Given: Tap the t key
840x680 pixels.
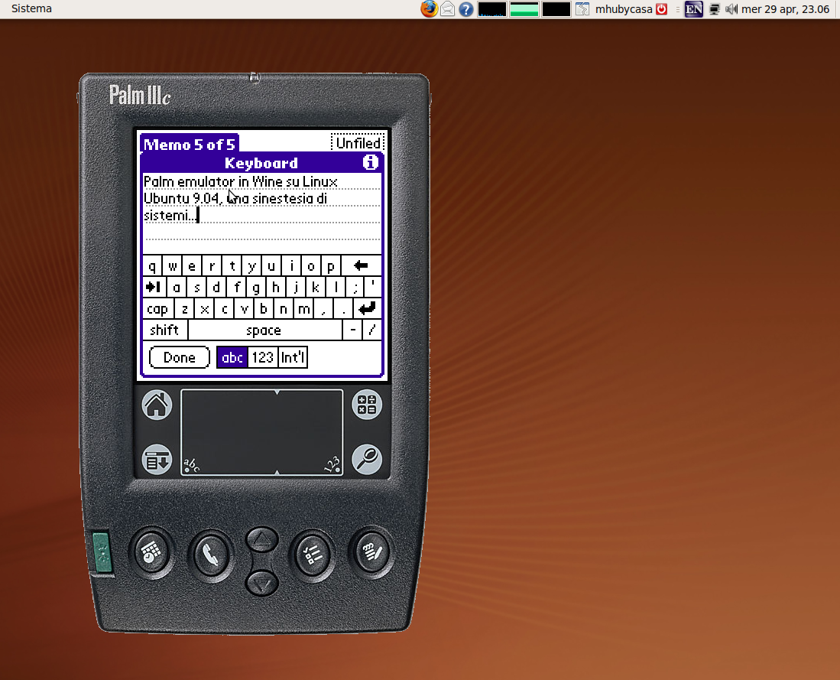Looking at the screenshot, I should 232,265.
